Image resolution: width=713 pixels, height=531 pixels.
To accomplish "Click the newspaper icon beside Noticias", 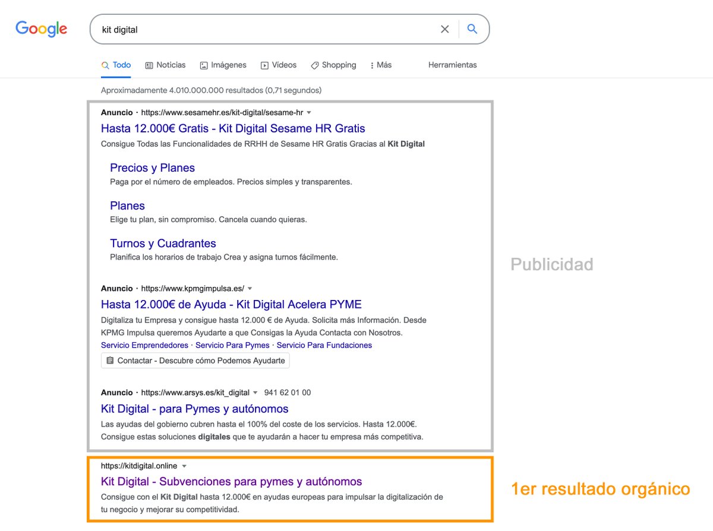I will [149, 65].
